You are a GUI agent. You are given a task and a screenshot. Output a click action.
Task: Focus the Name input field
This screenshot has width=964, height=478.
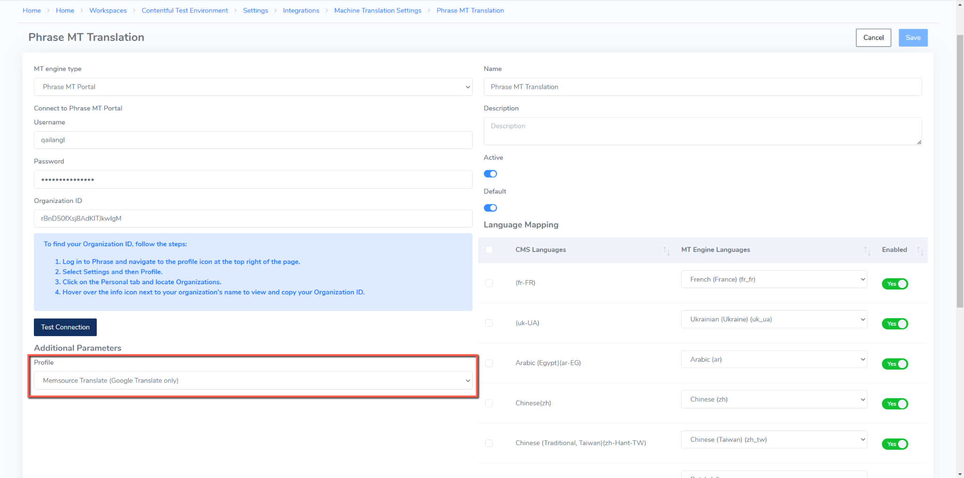point(703,87)
